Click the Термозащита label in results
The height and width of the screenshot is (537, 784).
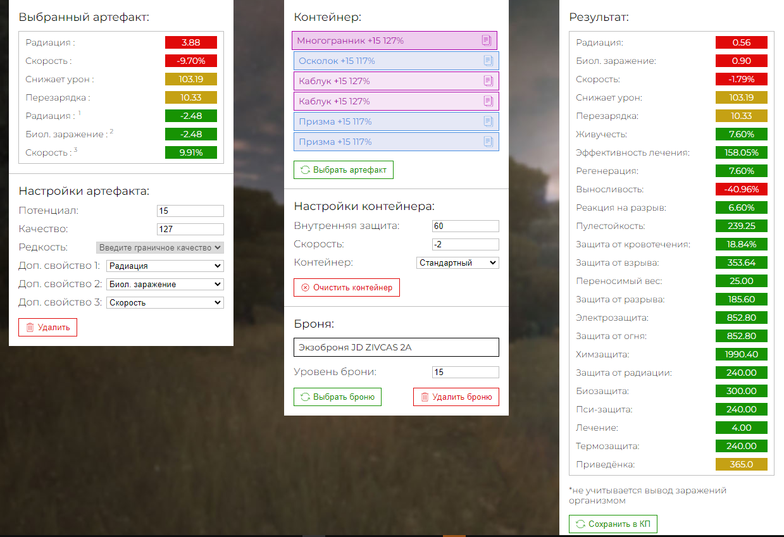coord(607,446)
